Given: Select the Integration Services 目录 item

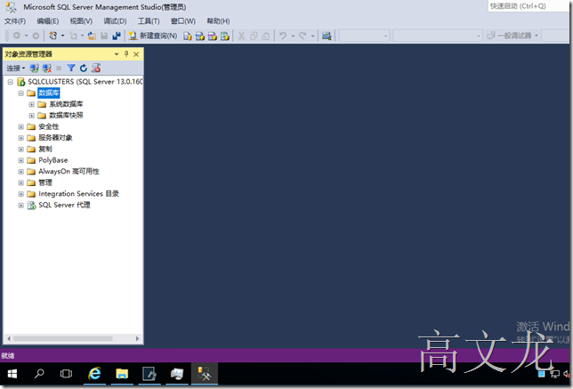Looking at the screenshot, I should 78,194.
